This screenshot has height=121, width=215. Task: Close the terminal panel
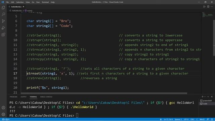[212, 97]
